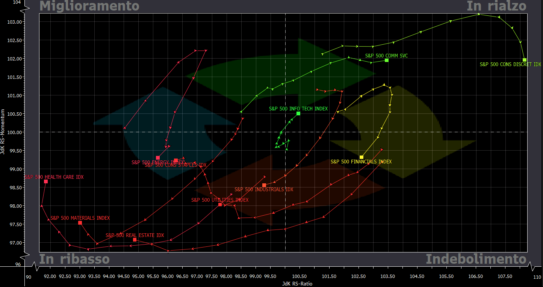Click the axis limit value 90

28,277
